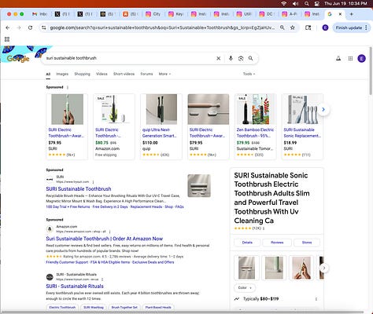
Task: Open Chrome profile avatar in toolbar
Action: [x=325, y=27]
